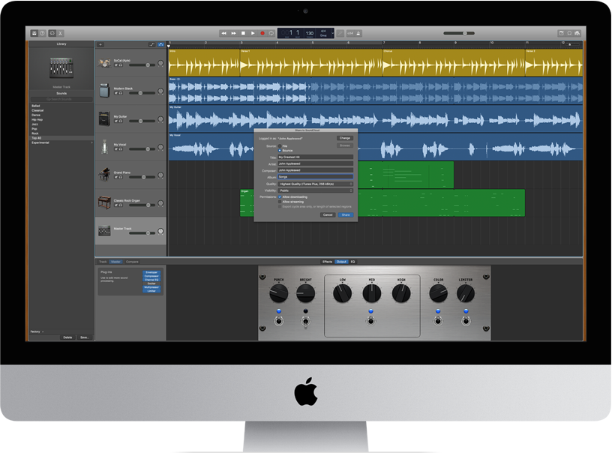Click the Album field in share dialog

(315, 177)
